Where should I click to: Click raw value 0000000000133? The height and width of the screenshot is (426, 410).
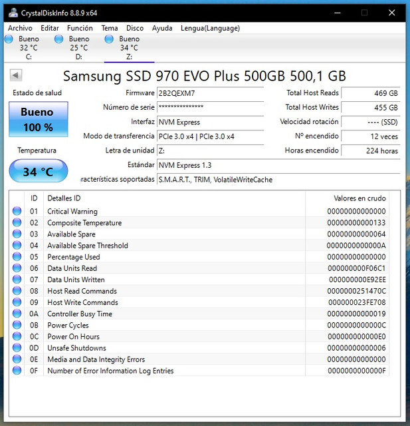tap(356, 222)
